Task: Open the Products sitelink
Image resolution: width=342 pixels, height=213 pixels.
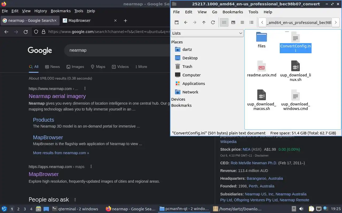Action: 44,120
